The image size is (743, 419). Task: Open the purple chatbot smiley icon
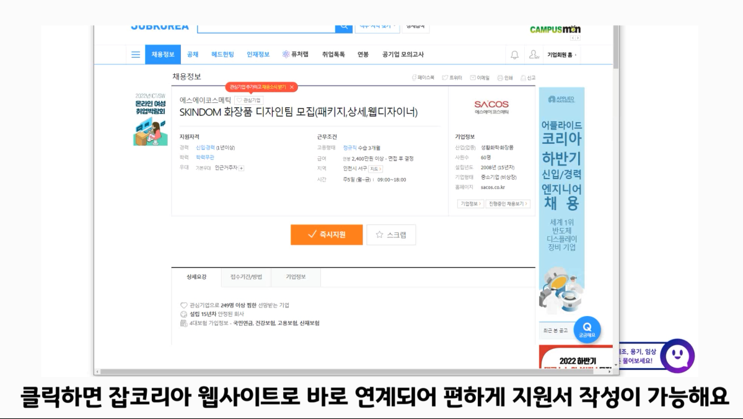[677, 356]
